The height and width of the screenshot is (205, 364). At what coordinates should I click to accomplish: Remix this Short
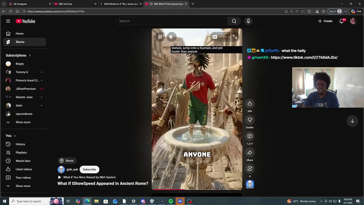click(x=250, y=169)
